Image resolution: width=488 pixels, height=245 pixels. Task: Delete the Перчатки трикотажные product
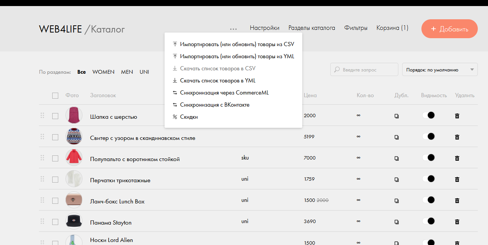point(457,180)
